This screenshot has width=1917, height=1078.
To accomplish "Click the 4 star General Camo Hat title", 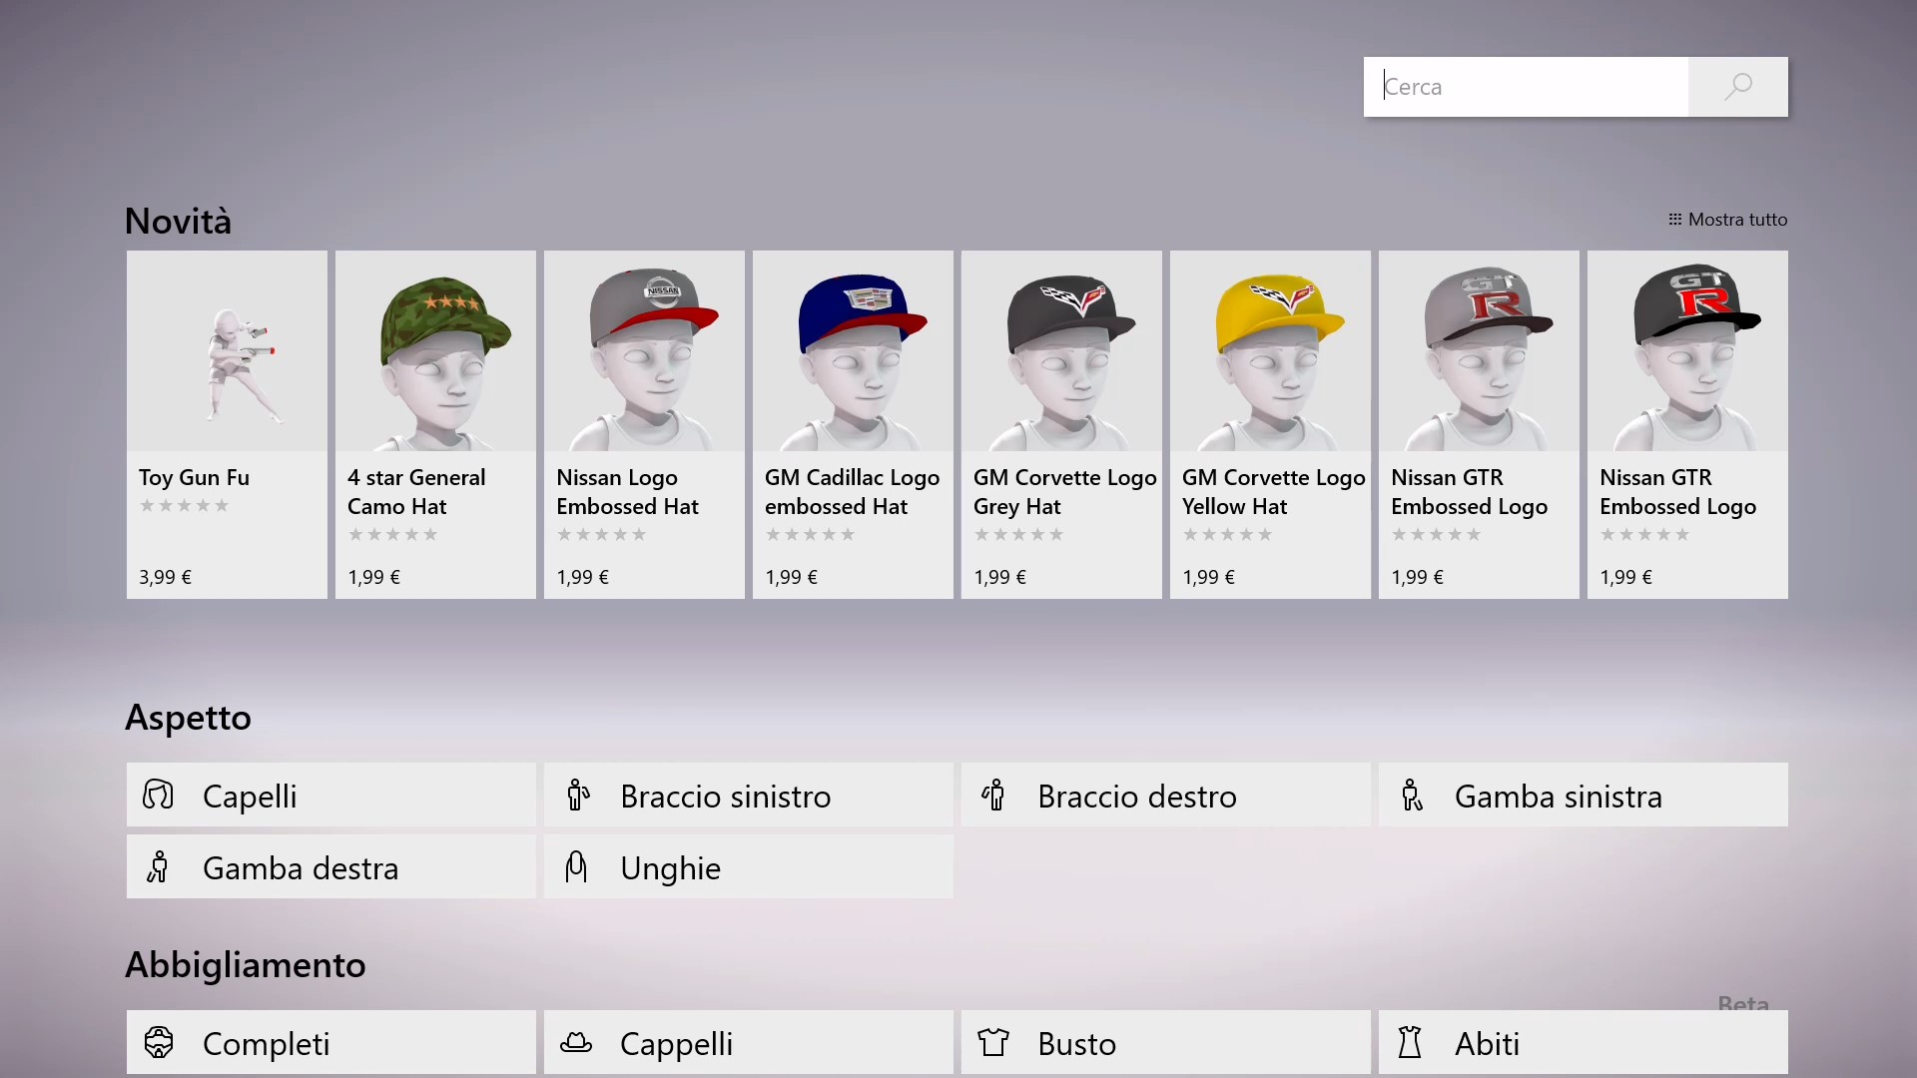I will coord(416,492).
